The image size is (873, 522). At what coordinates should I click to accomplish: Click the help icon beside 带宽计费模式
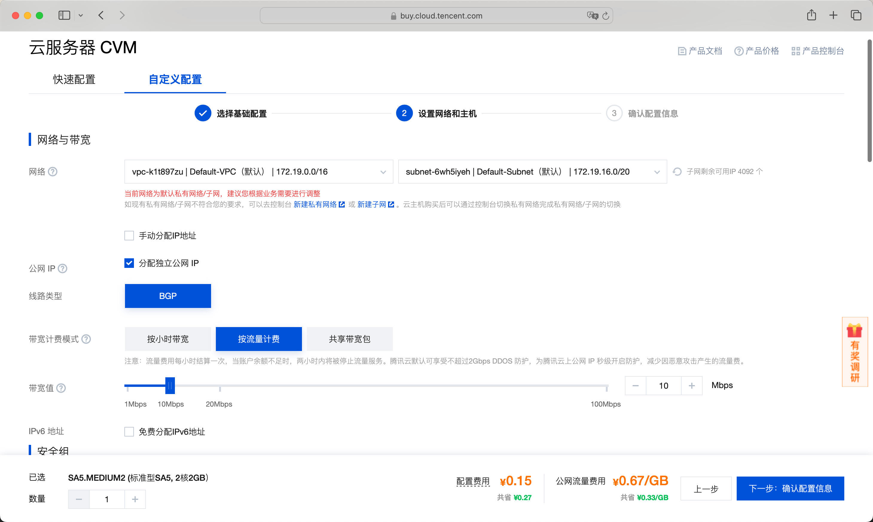pos(86,339)
